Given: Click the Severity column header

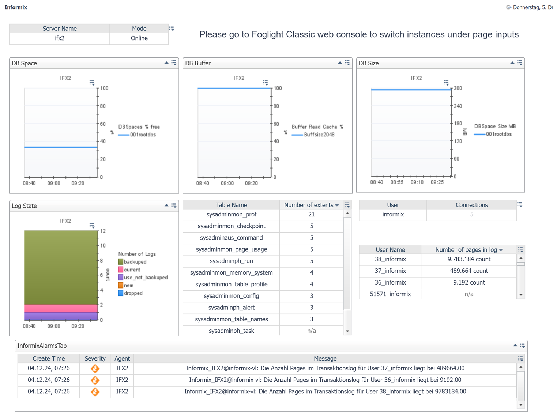Looking at the screenshot, I should coord(95,359).
